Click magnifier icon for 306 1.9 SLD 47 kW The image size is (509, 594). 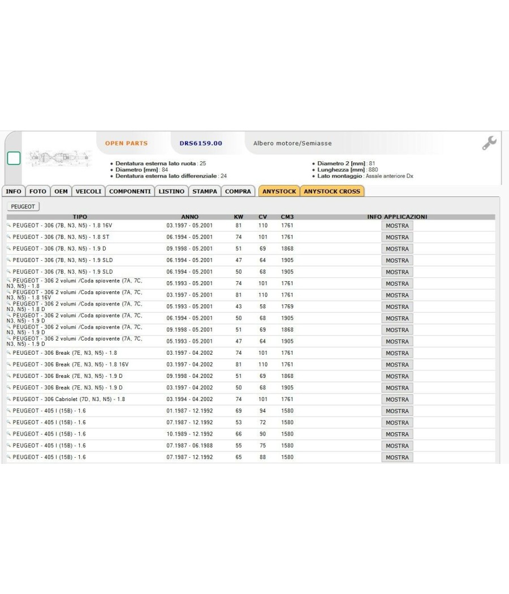click(x=8, y=260)
